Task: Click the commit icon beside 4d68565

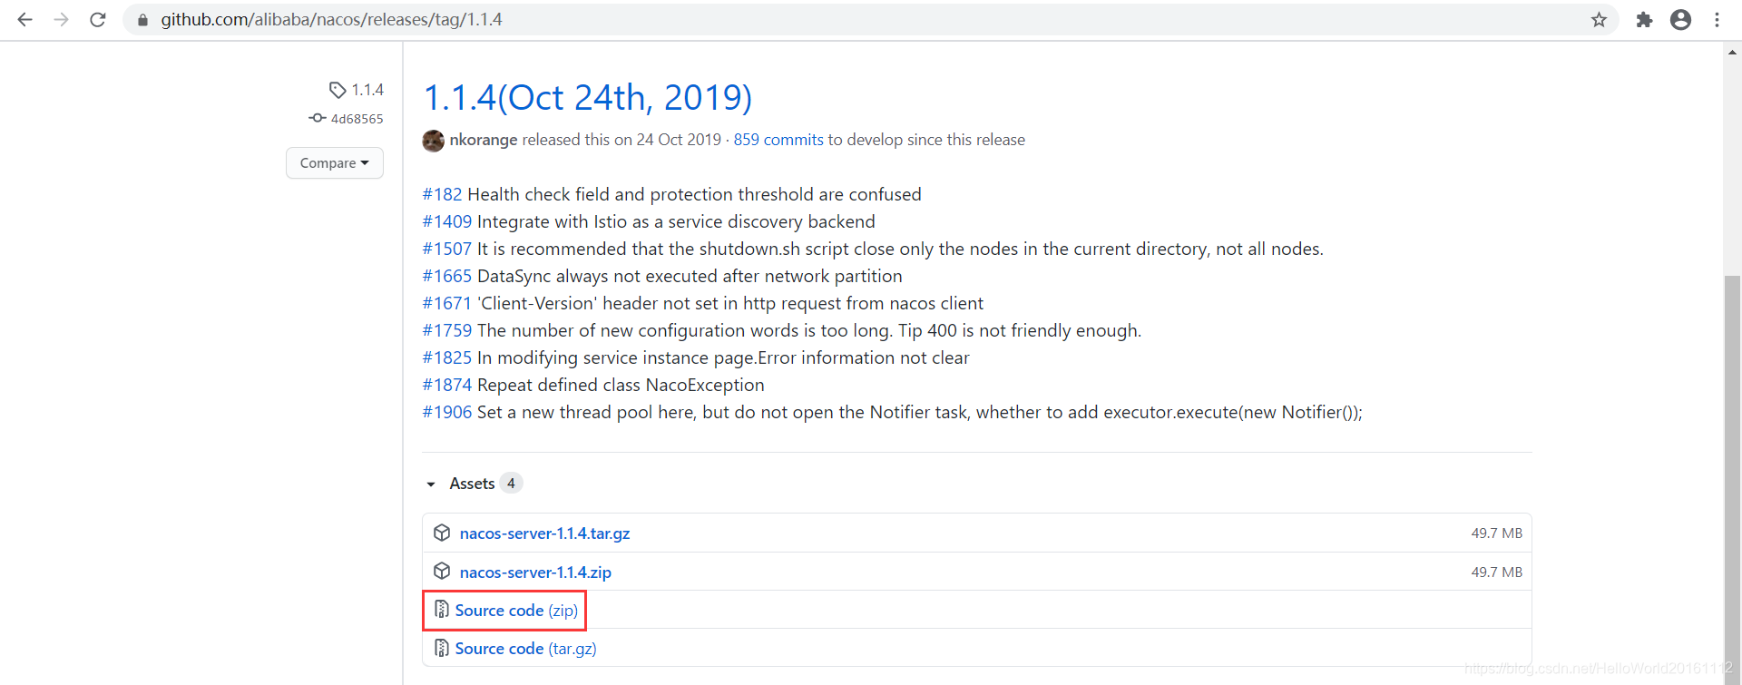Action: pyautogui.click(x=317, y=118)
